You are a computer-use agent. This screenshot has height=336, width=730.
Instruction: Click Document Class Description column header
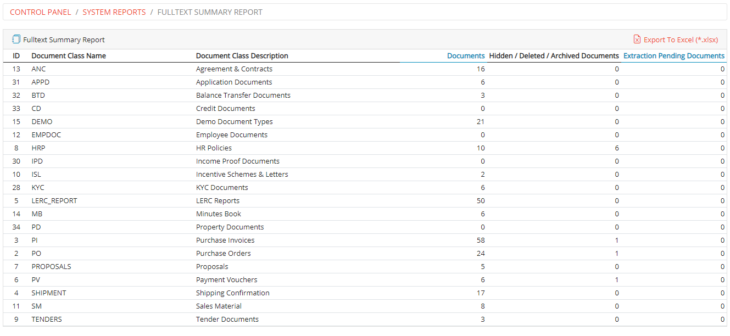(242, 56)
